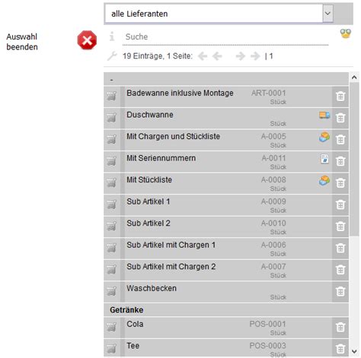
Task: Click article number POS-0001
Action: [267, 324]
